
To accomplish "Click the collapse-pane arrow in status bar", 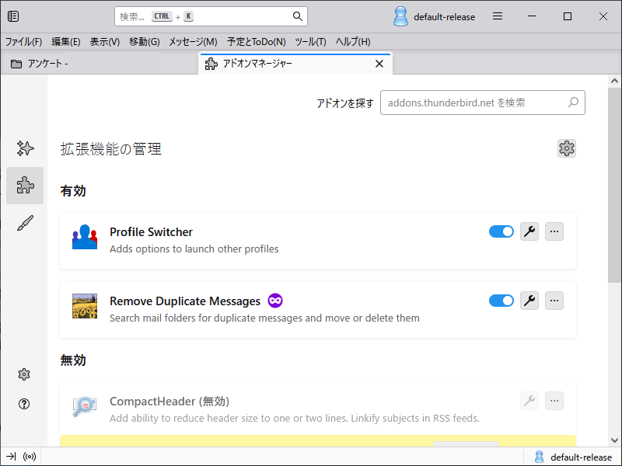I will (11, 457).
